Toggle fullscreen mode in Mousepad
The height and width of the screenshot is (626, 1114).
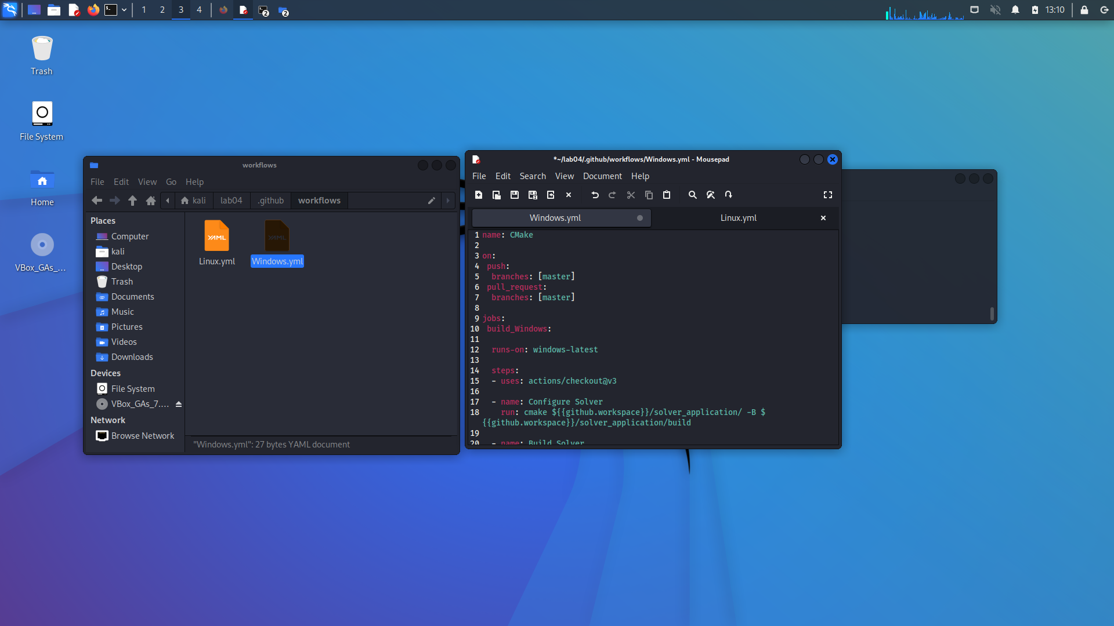point(828,195)
